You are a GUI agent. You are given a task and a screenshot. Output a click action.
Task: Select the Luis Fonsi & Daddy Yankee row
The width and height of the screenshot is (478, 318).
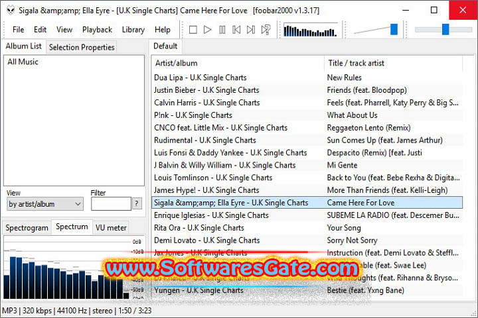(307, 152)
